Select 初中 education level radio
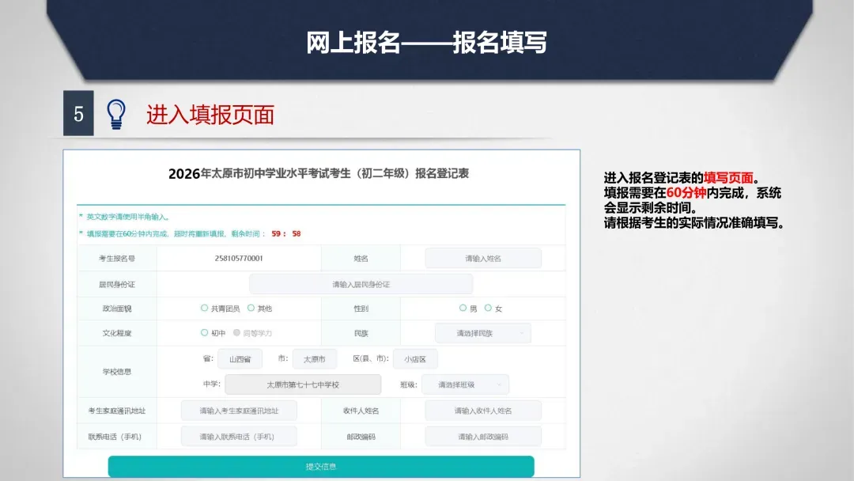The width and height of the screenshot is (854, 481). 204,332
